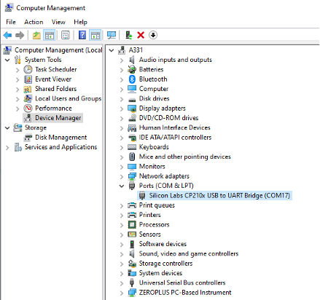The height and width of the screenshot is (300, 320).
Task: Click the Back arrow toolbar icon
Action: click(x=7, y=35)
